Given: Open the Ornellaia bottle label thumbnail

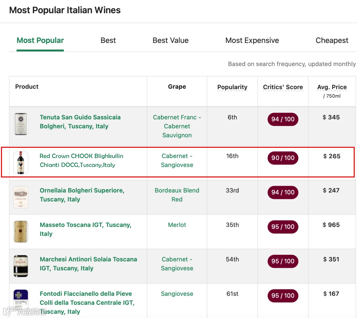Looking at the screenshot, I should 21,197.
